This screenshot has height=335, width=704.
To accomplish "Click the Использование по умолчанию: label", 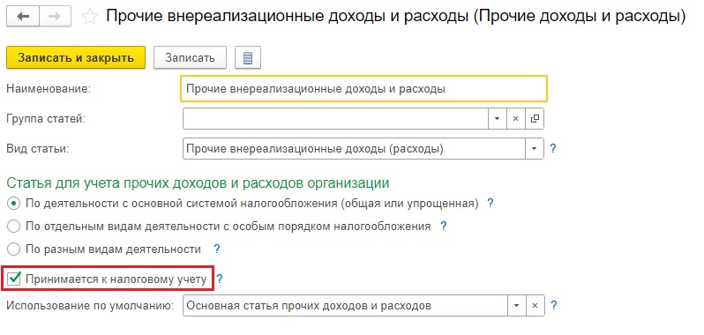I will [90, 306].
